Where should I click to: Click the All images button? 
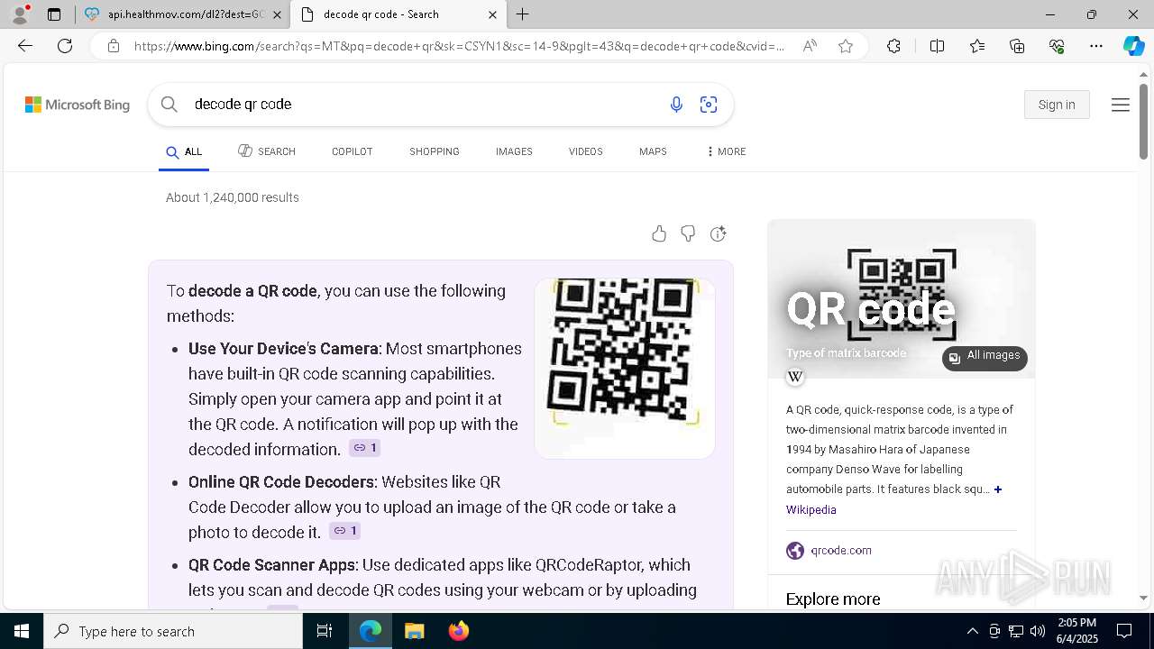[985, 357]
